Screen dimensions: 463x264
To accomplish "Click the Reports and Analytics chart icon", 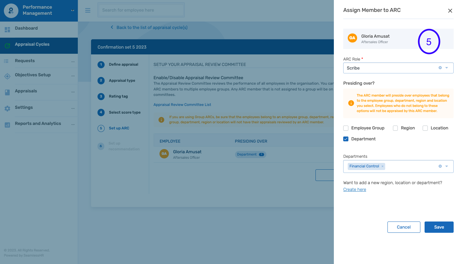I will coord(7,125).
